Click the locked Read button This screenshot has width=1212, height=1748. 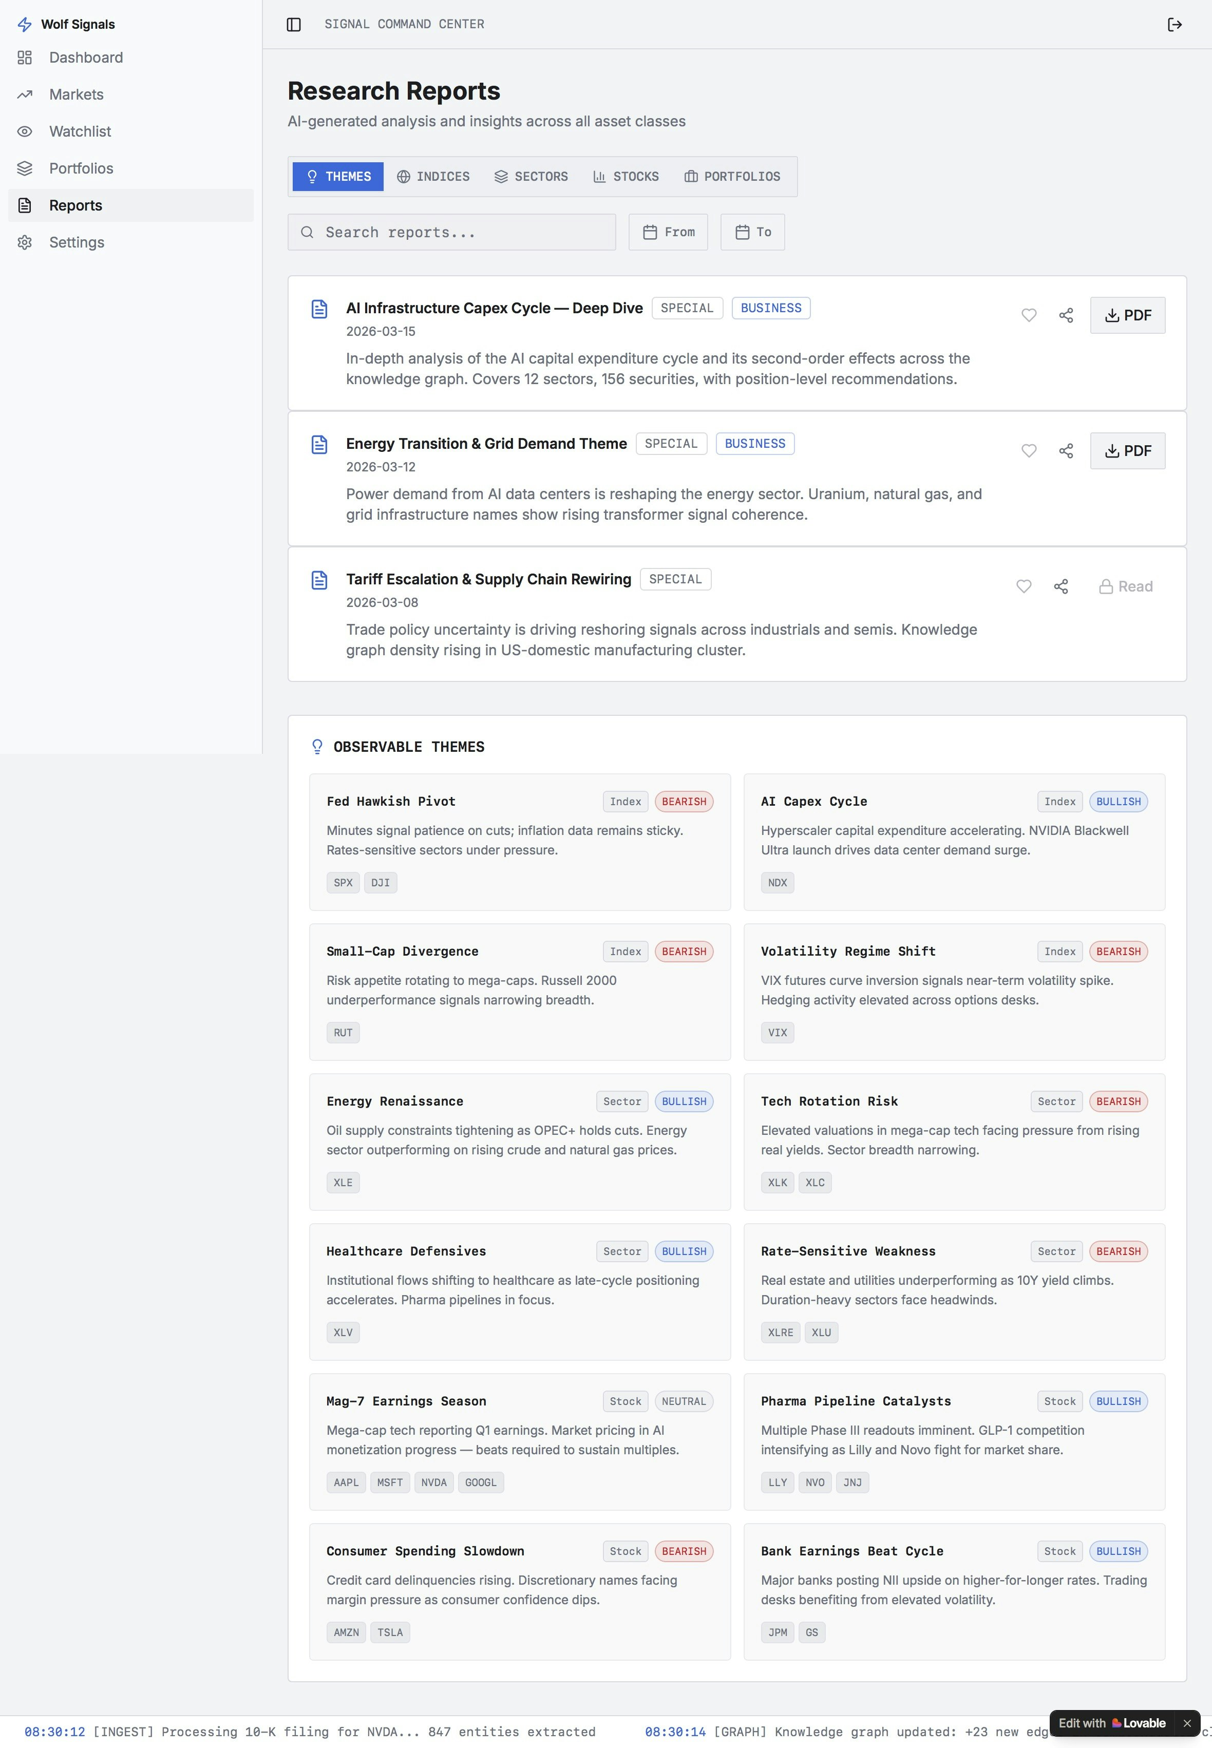(x=1125, y=586)
